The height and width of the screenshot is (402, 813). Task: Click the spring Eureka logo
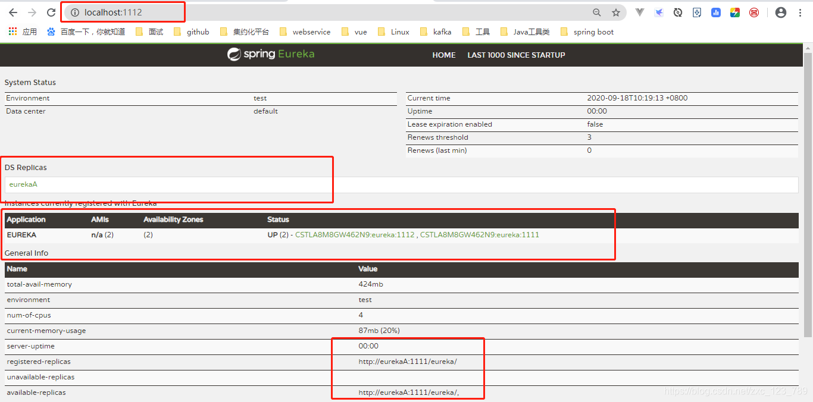(271, 55)
